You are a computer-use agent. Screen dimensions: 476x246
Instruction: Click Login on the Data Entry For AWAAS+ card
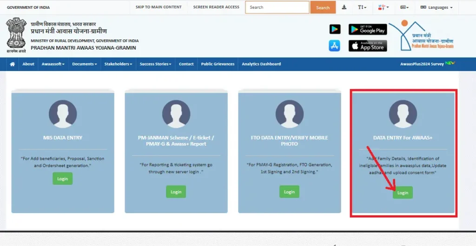[403, 193]
